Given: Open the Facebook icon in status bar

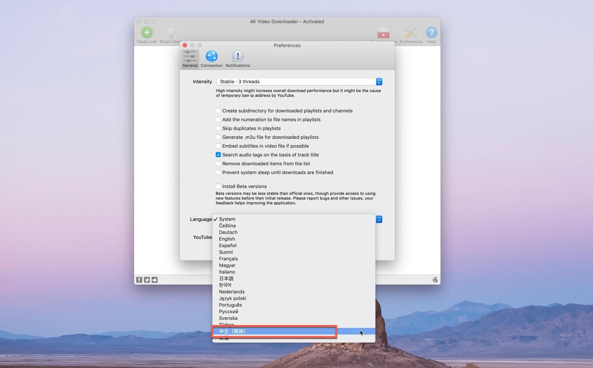Looking at the screenshot, I should coord(139,280).
